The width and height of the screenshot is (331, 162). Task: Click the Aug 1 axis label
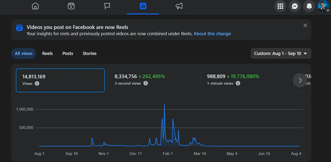tap(39, 154)
